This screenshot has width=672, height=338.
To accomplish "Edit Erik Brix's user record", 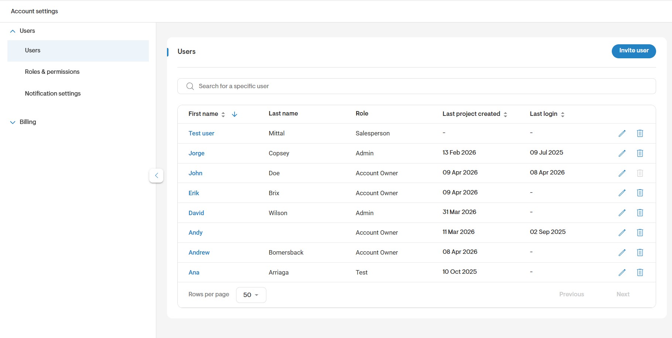I will coord(622,193).
